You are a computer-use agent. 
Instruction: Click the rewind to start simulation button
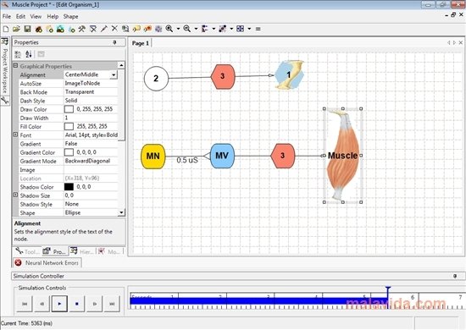25,304
